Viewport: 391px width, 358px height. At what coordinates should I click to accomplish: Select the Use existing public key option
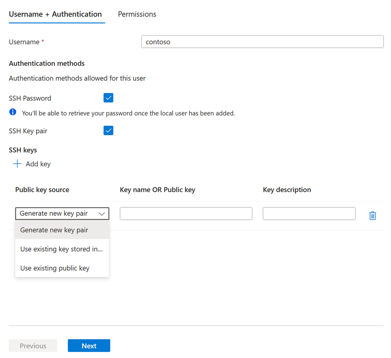point(55,268)
